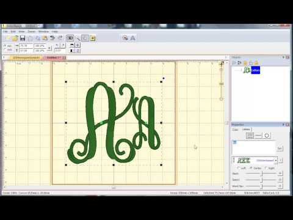The image size is (293, 220).
Task: Toggle the aspect ratio lock button
Action: tap(49, 48)
